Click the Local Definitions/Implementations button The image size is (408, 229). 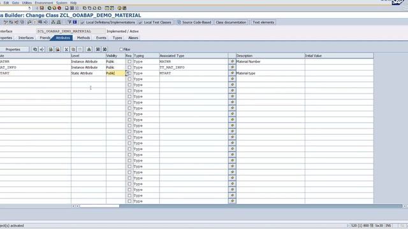tap(108, 22)
